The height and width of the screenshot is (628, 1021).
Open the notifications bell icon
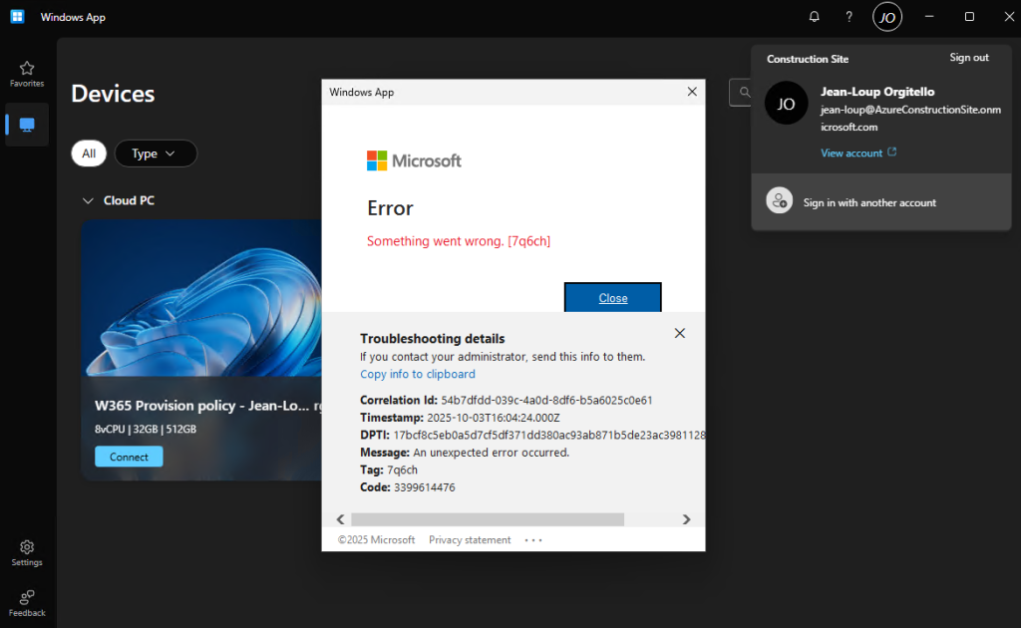click(815, 17)
